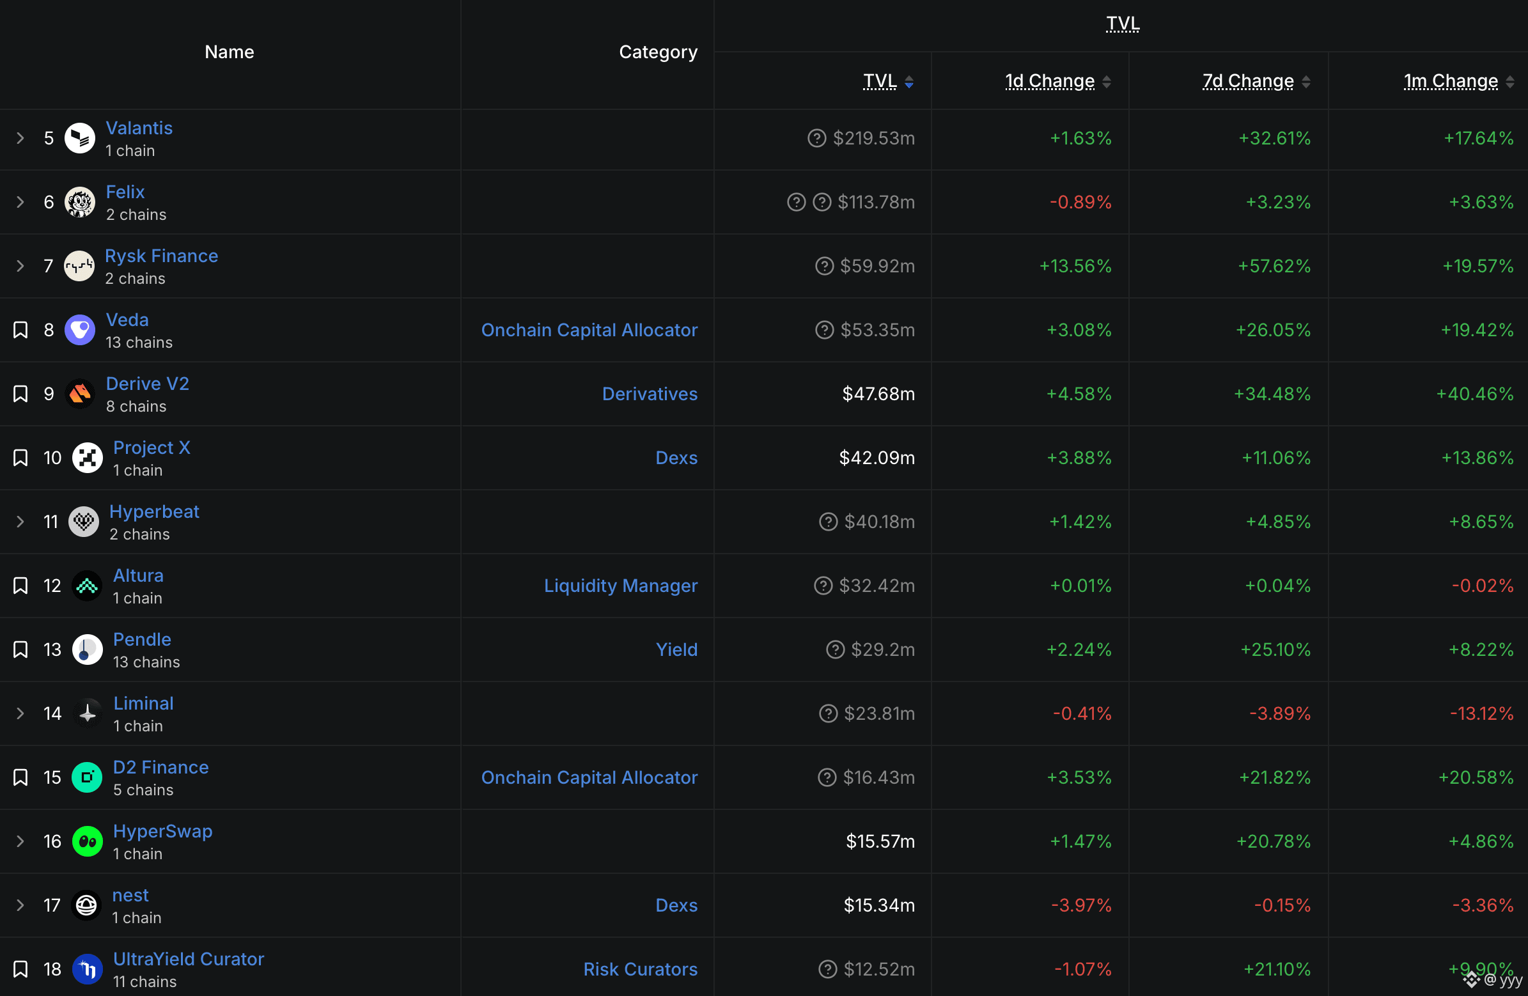Open Liquidity Manager category link

tap(621, 586)
